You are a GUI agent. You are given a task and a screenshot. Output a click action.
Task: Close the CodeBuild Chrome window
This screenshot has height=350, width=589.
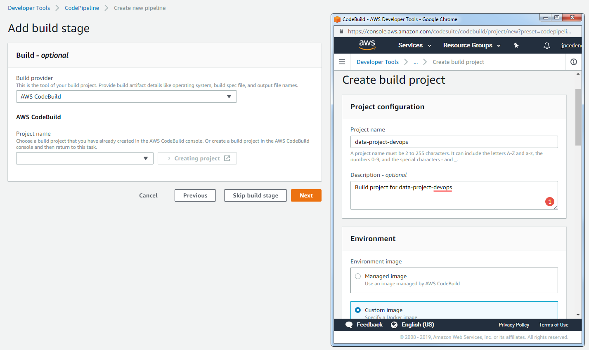coord(572,18)
